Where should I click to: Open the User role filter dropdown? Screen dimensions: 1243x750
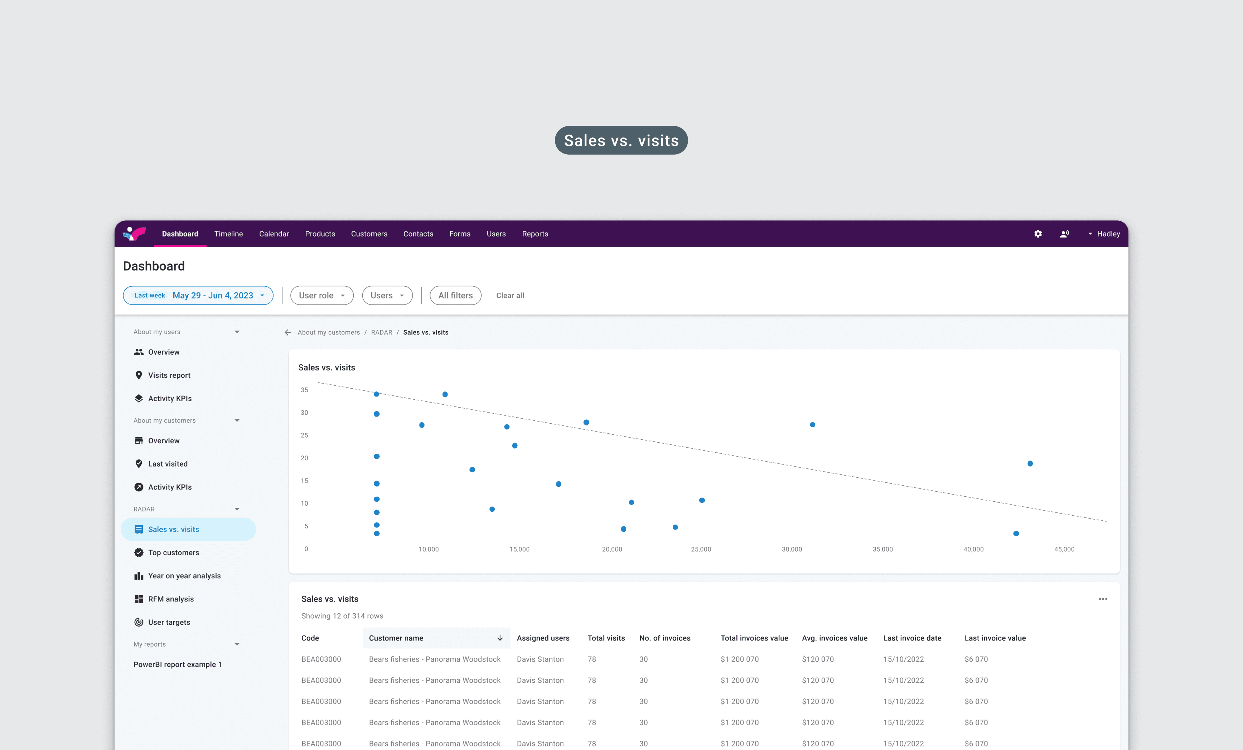(x=322, y=296)
